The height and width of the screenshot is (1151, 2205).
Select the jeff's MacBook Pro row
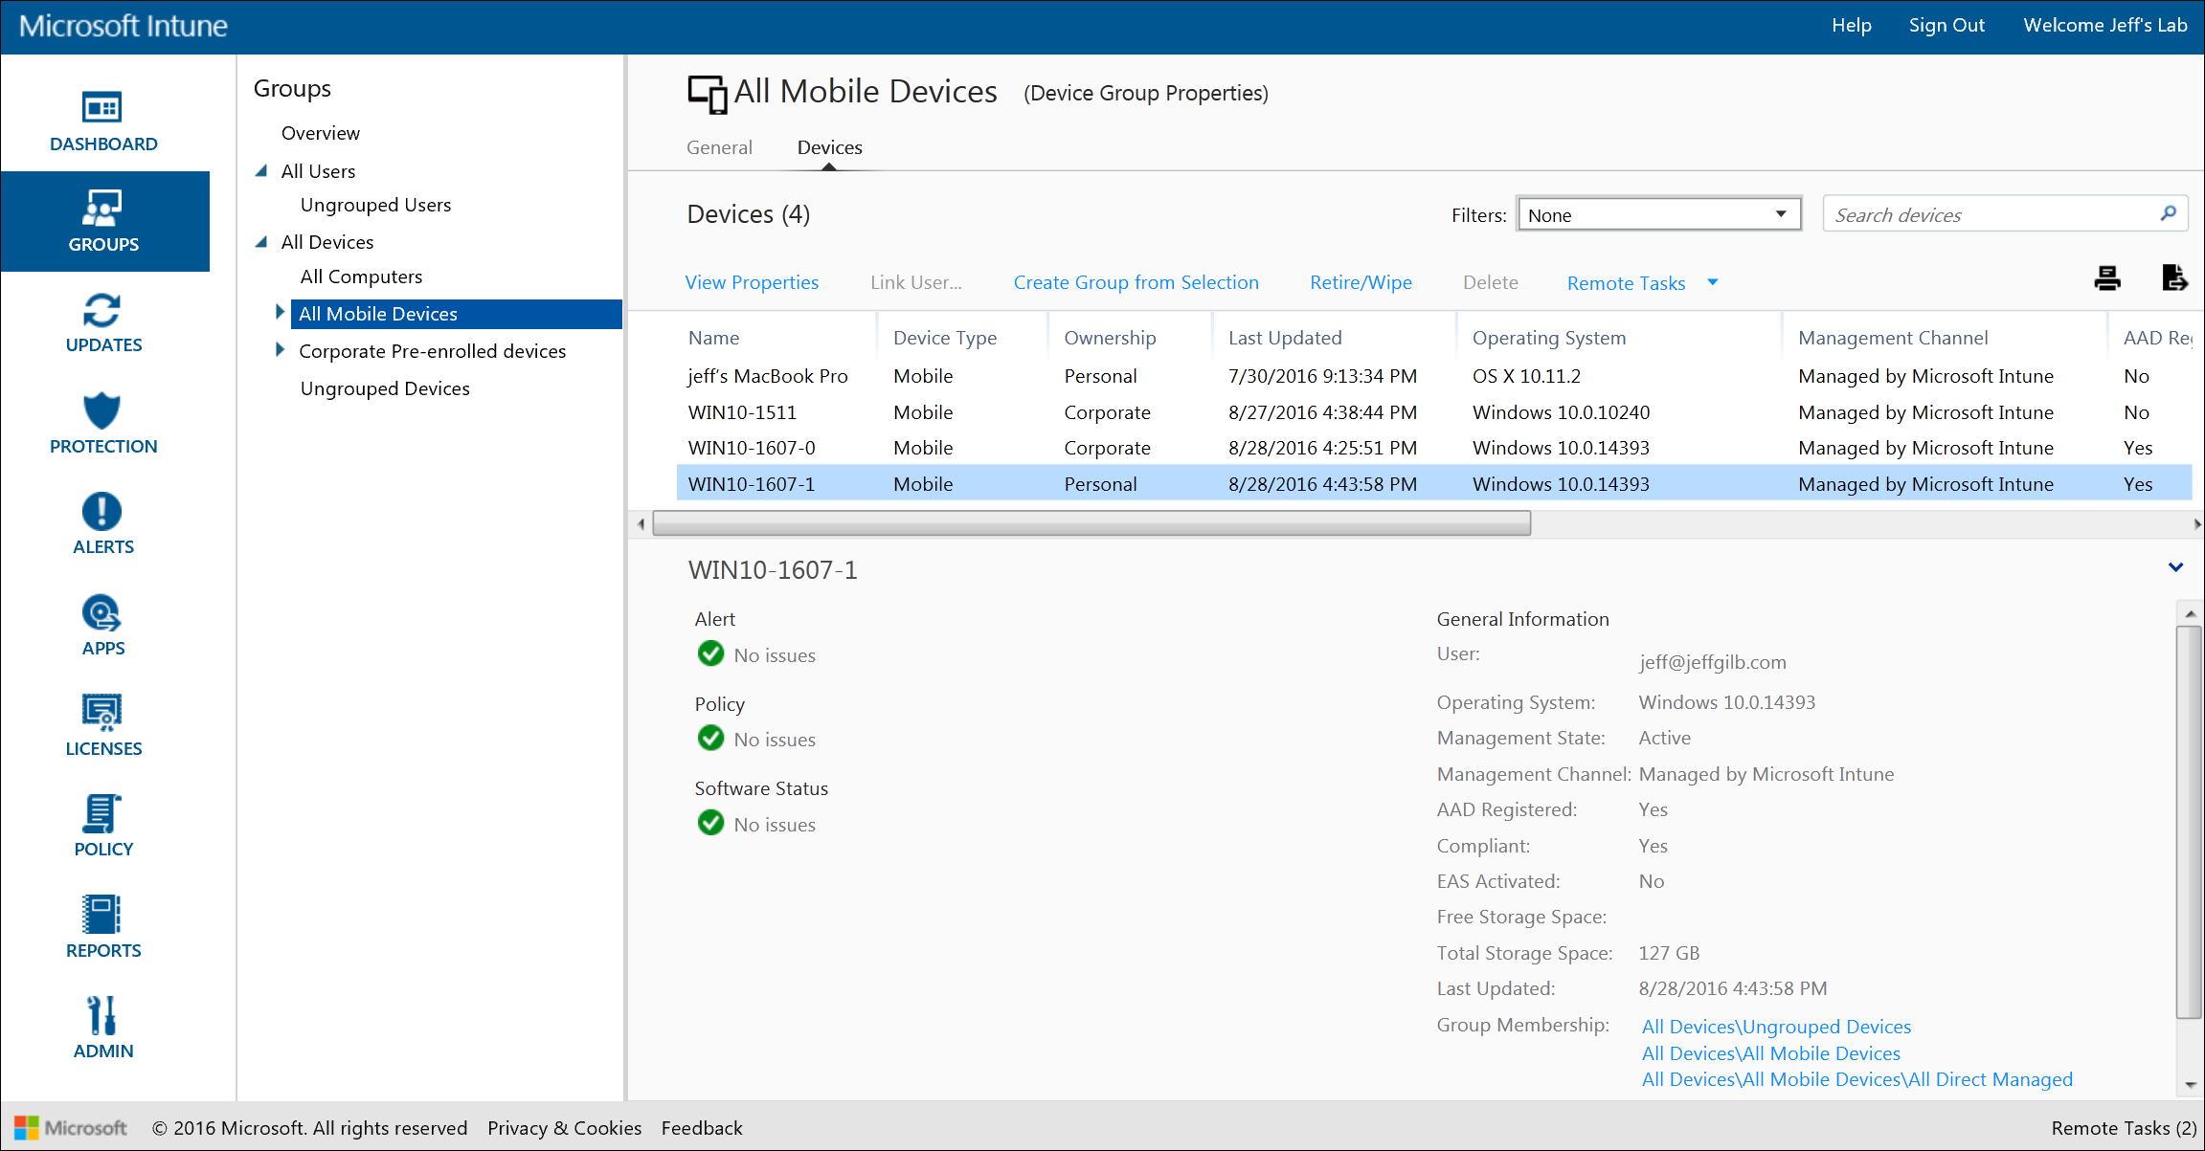pyautogui.click(x=1434, y=376)
